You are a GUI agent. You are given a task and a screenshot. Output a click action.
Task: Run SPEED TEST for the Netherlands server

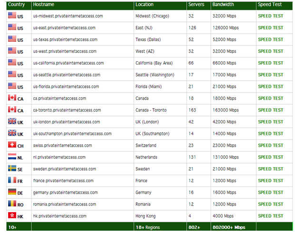point(270,157)
